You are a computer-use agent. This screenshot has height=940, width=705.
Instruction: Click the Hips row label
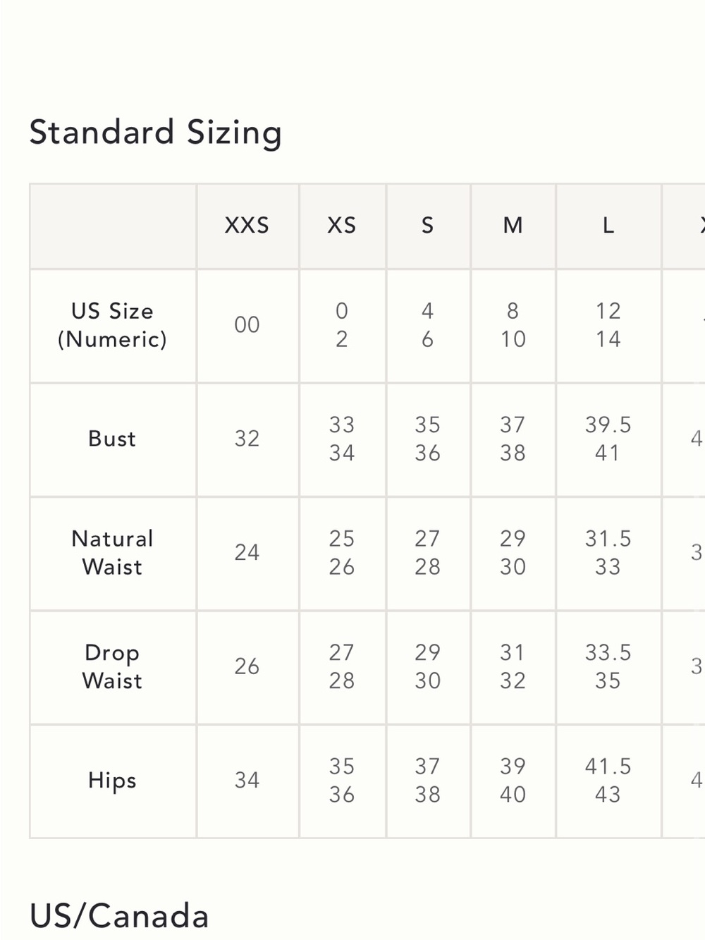pyautogui.click(x=113, y=781)
